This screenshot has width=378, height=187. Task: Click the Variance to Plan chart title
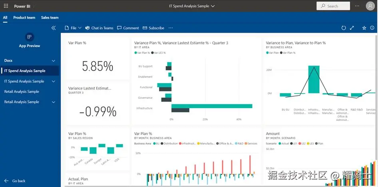[x=296, y=43]
